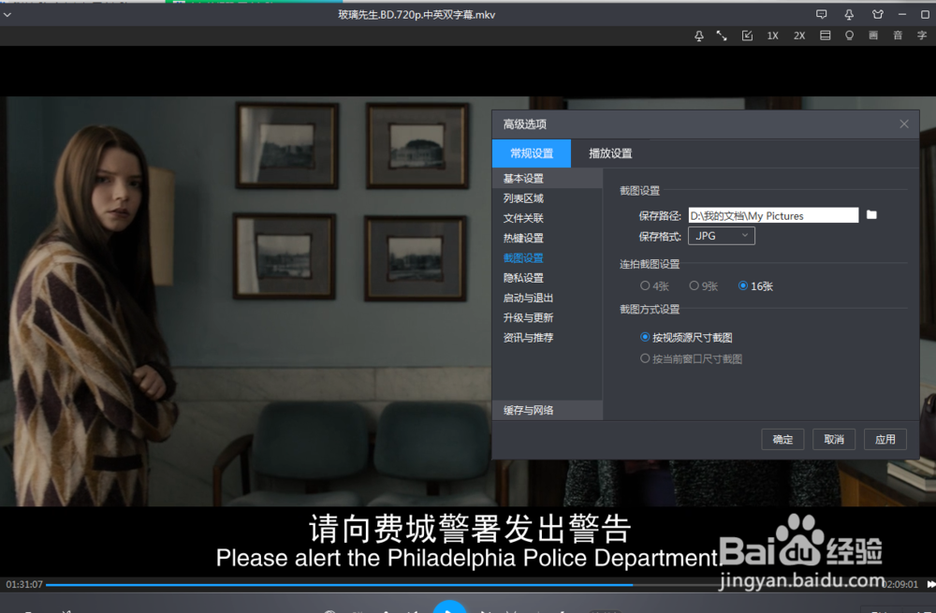Choose 按当前窗口尺寸截图 option

(692, 358)
